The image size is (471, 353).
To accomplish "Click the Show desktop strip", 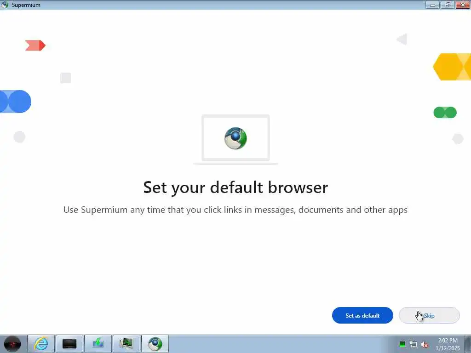I will pos(468,344).
